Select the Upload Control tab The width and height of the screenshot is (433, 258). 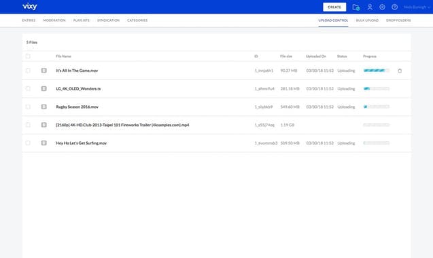click(333, 20)
